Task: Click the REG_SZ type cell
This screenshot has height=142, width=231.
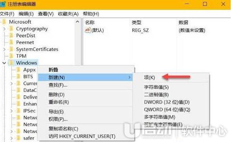Action: coord(140,30)
